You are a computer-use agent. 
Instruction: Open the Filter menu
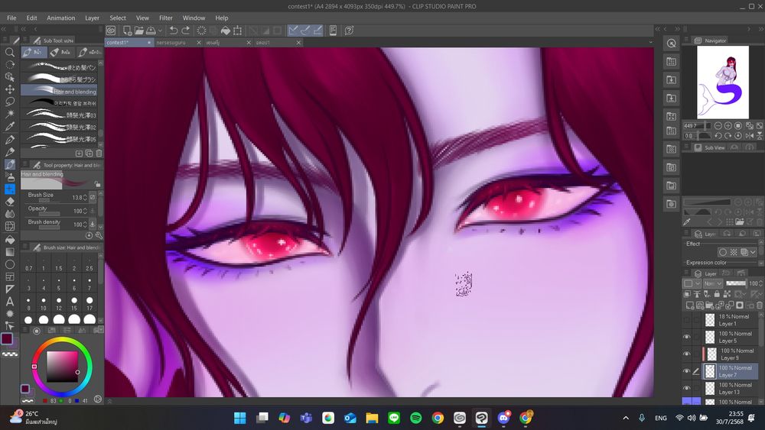pos(166,18)
